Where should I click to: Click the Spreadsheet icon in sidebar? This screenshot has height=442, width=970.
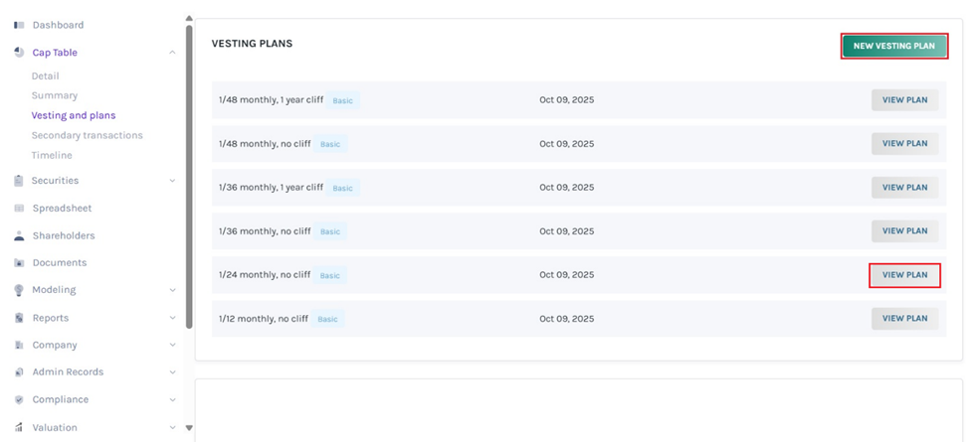coord(19,209)
